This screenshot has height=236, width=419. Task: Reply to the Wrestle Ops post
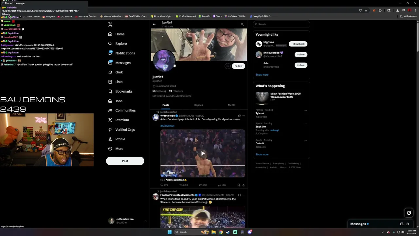pos(164,185)
